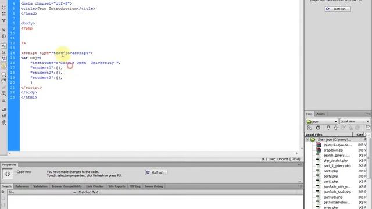
Task: Click the Size column header
Action: [x=359, y=135]
